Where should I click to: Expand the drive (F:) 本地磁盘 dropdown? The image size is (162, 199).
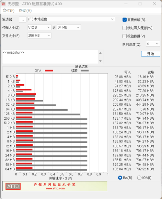pyautogui.click(x=71, y=19)
